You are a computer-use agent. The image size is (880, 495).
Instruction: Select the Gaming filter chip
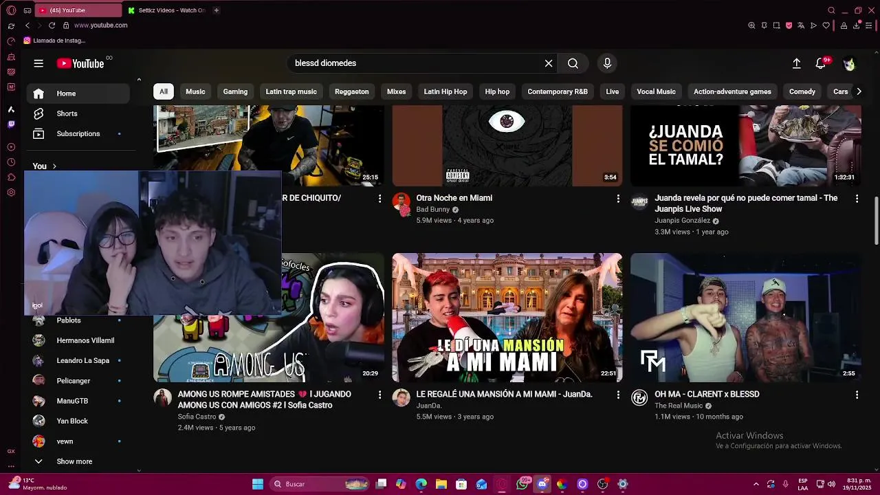235,91
